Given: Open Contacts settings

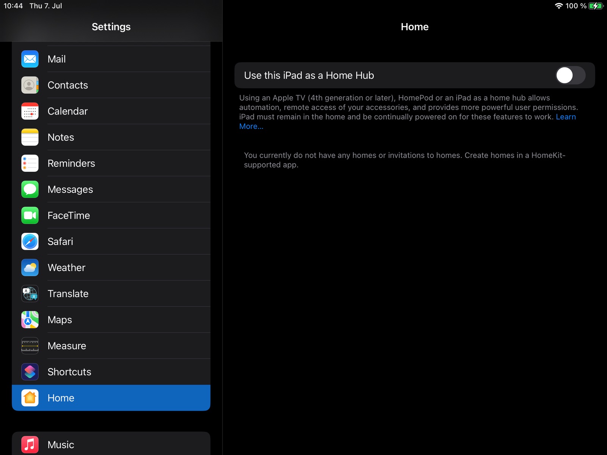Looking at the screenshot, I should [x=111, y=85].
